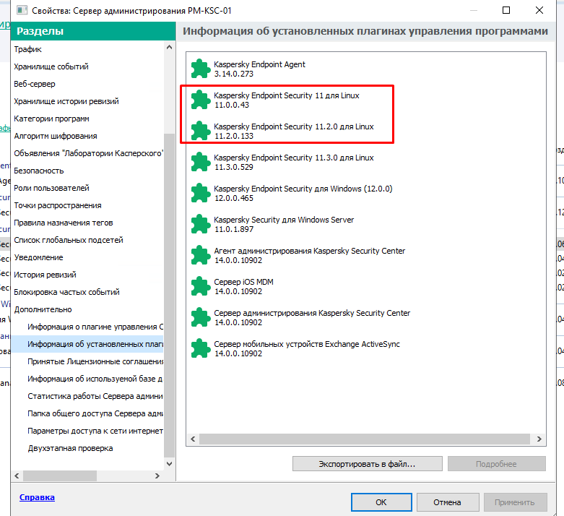Select the Дополнительно section
Image resolution: width=564 pixels, height=516 pixels.
point(43,309)
